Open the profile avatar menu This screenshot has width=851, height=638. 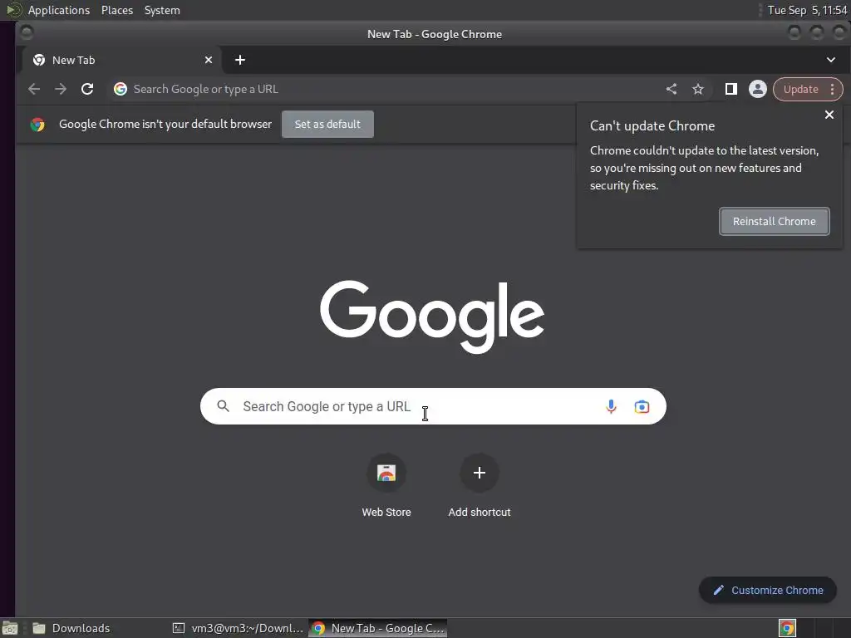[x=758, y=89]
